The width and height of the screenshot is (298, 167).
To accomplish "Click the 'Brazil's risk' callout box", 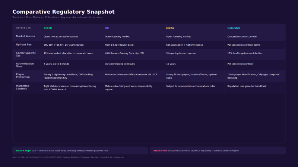I will [218, 151].
